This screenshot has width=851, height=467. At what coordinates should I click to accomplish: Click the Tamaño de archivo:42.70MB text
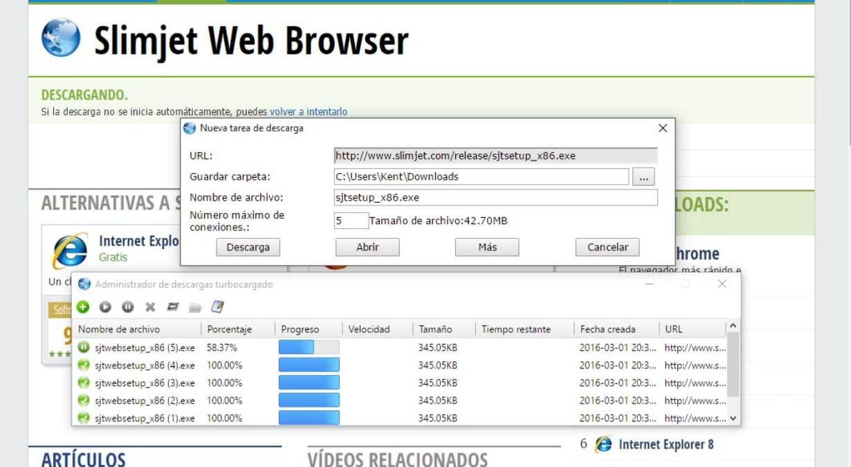439,221
